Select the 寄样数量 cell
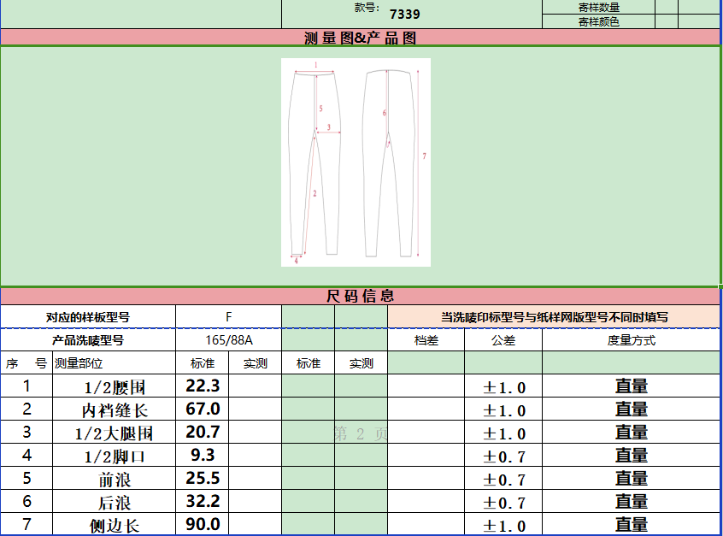The image size is (723, 536). tap(598, 8)
